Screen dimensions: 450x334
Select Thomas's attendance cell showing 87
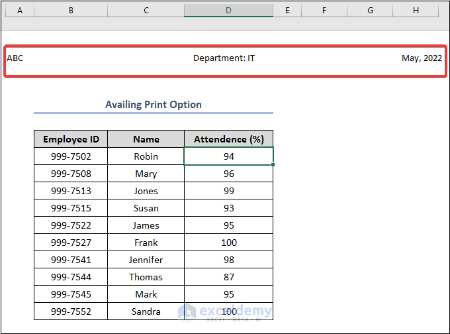[228, 277]
